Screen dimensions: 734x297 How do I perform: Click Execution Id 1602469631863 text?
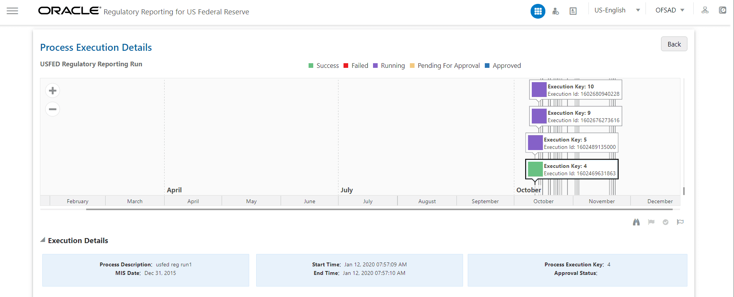pos(580,173)
